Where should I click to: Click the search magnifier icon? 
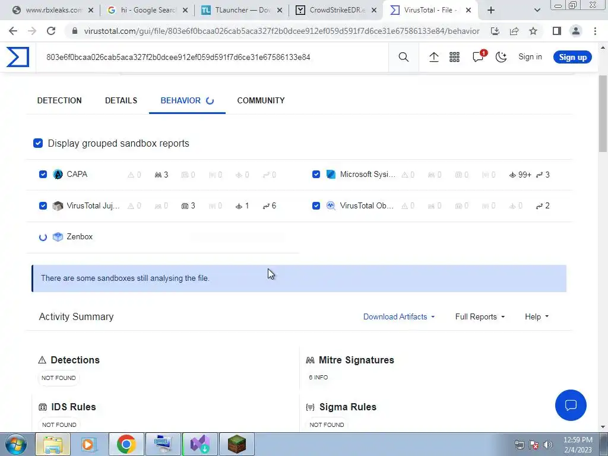point(403,57)
